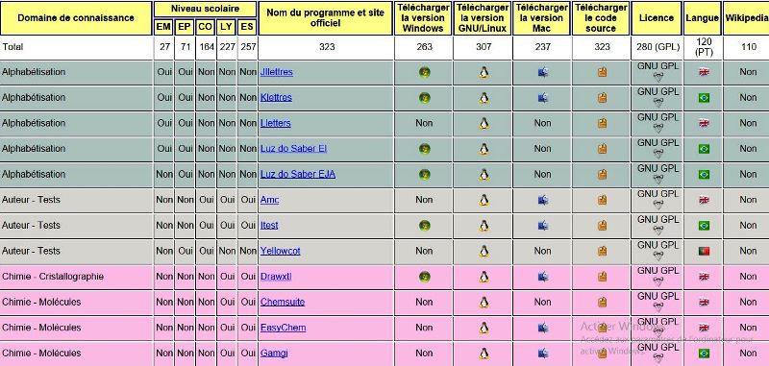Download source code of Luz do Saber EJA
The image size is (769, 366).
pyautogui.click(x=603, y=175)
